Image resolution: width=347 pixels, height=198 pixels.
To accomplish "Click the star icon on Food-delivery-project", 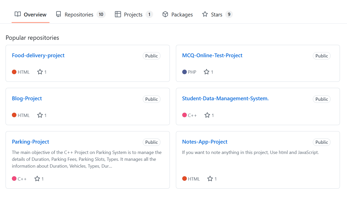I will click(x=40, y=72).
